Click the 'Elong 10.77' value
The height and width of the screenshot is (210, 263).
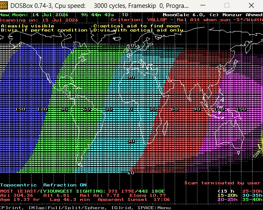pos(148,196)
